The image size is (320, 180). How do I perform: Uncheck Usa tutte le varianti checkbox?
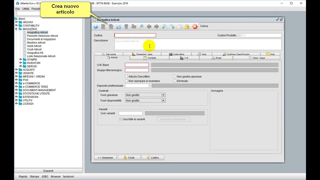tap(121, 119)
